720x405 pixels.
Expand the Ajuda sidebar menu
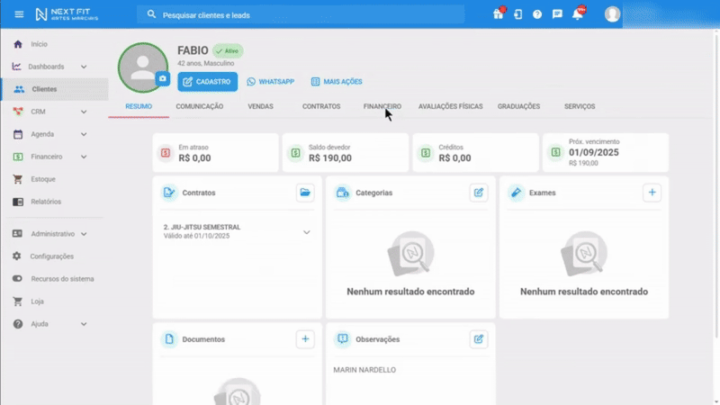coord(84,324)
